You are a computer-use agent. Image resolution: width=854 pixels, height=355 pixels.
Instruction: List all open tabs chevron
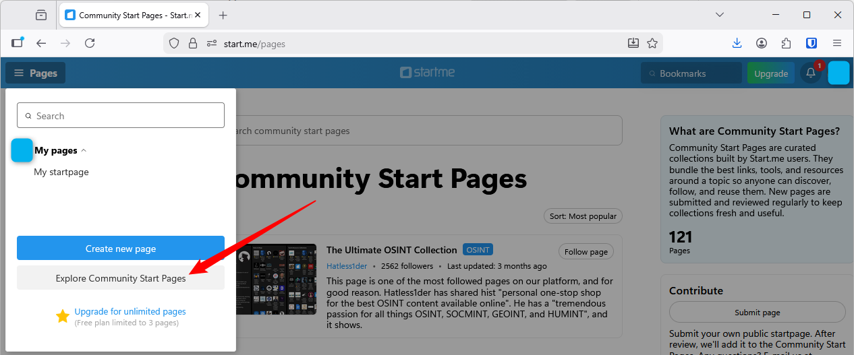point(720,15)
